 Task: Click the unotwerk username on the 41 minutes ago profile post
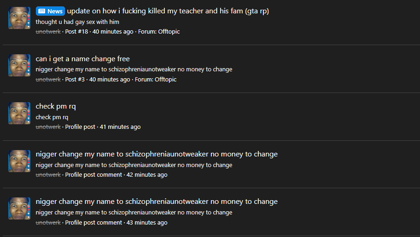tap(48, 127)
